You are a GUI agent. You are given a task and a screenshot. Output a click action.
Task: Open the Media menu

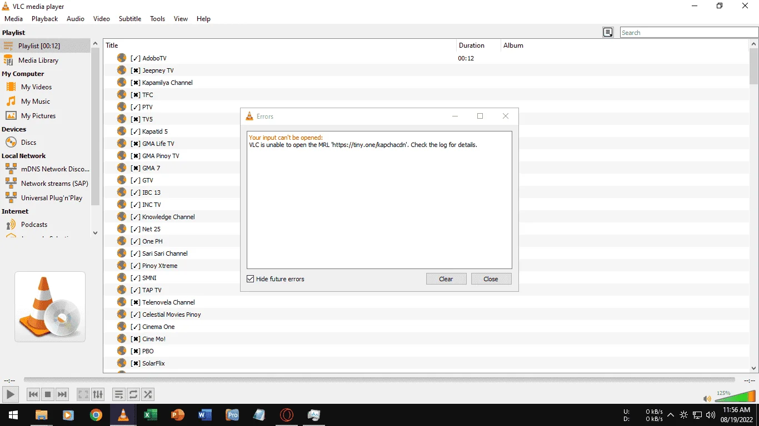pos(14,18)
